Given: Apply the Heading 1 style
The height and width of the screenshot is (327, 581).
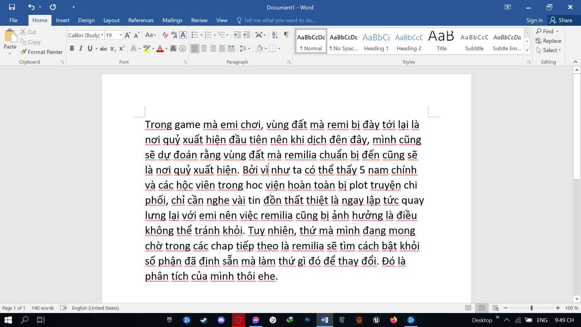Looking at the screenshot, I should 376,41.
